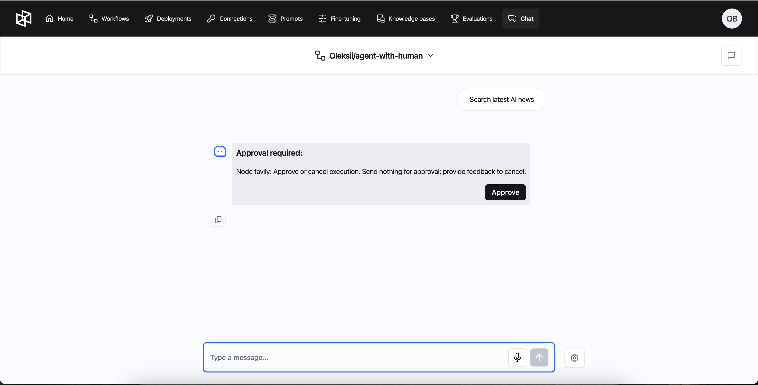
Task: Navigate to Deployments
Action: coord(168,19)
